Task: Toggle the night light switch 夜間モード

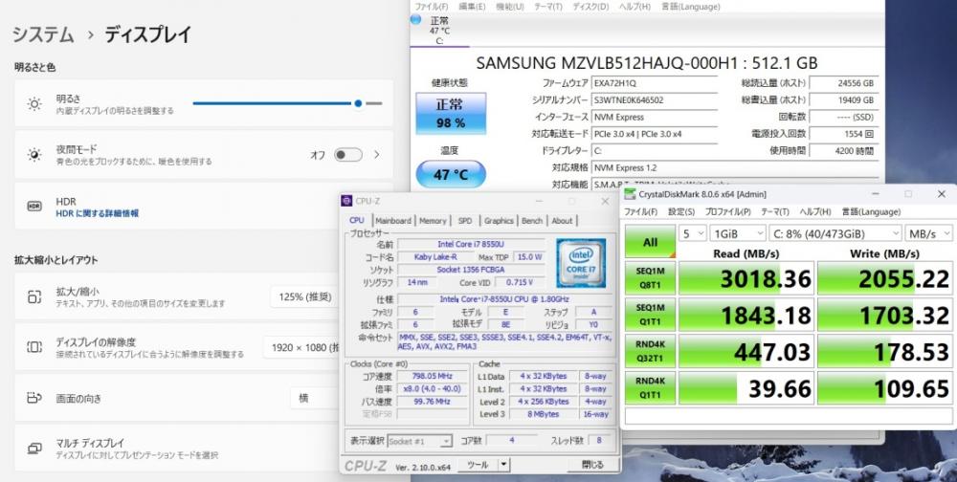Action: (x=348, y=155)
